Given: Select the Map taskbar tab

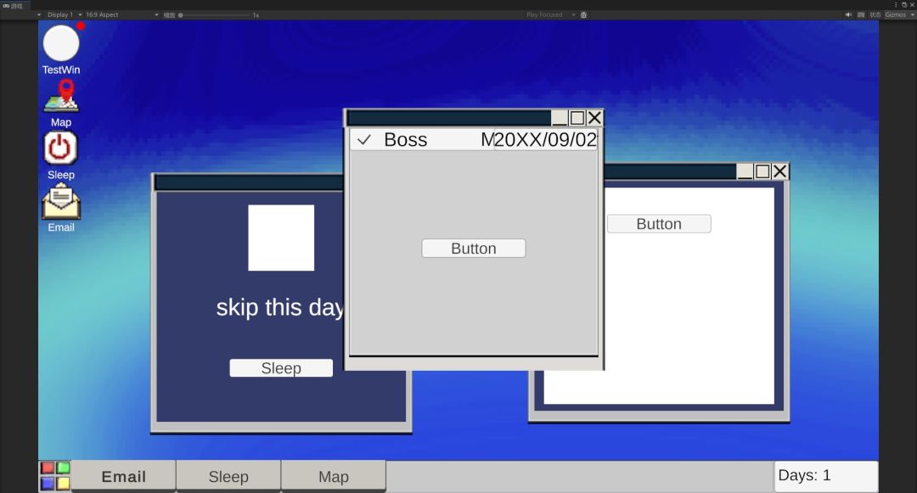Looking at the screenshot, I should (334, 476).
